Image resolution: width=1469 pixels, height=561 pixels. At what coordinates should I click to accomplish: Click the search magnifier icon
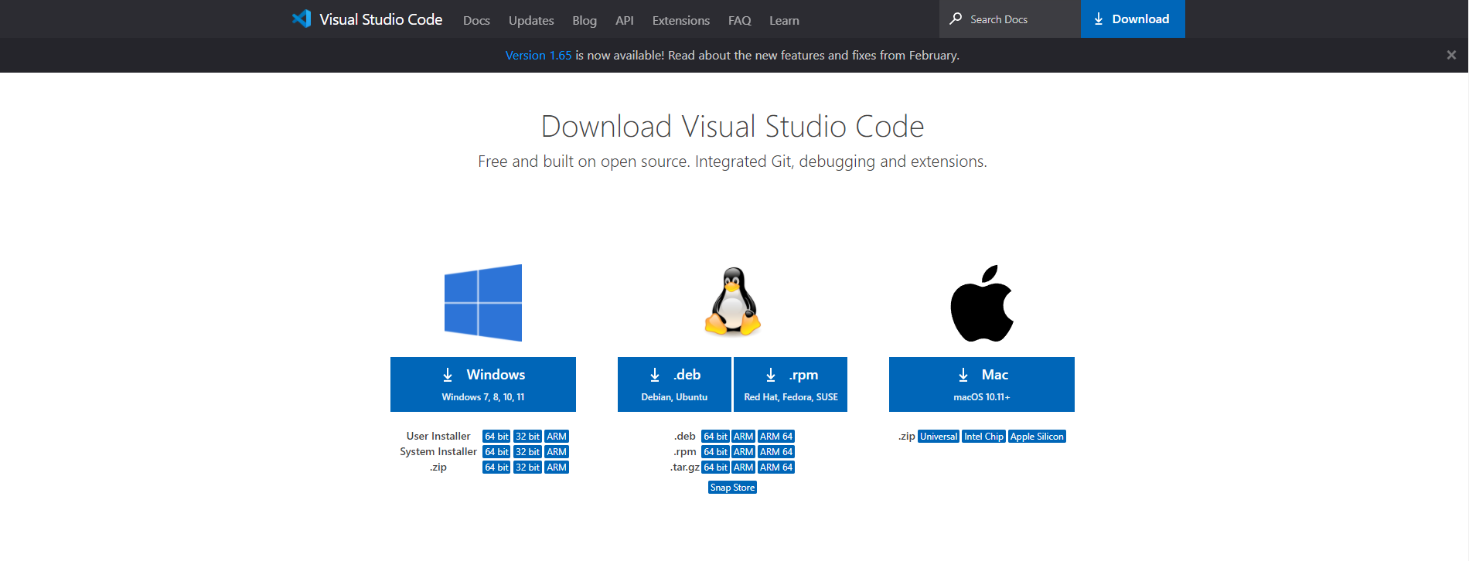[x=956, y=19]
